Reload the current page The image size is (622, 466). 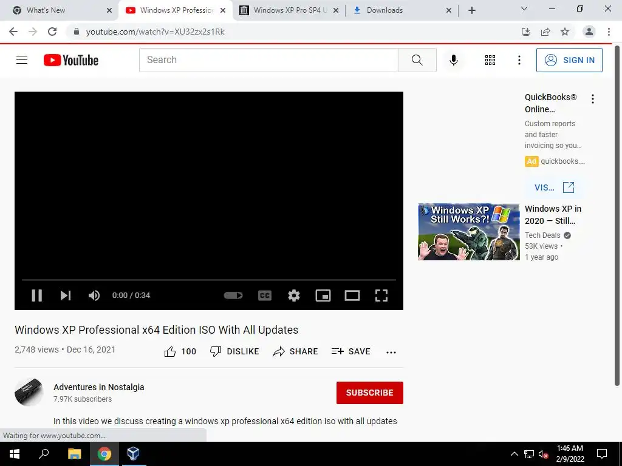[x=52, y=32]
